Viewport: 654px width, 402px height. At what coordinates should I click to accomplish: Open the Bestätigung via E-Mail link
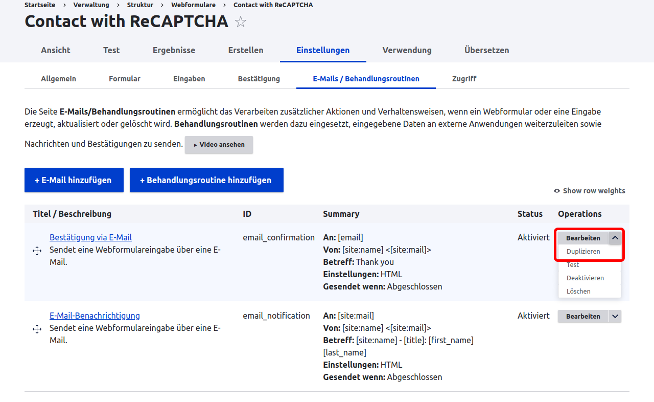90,237
